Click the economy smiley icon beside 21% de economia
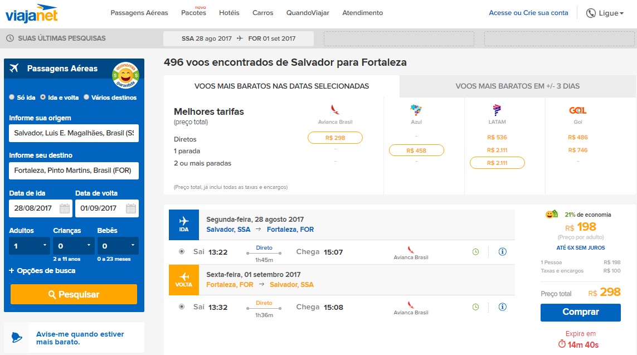Viewport: 637px width, 355px height. coord(552,215)
